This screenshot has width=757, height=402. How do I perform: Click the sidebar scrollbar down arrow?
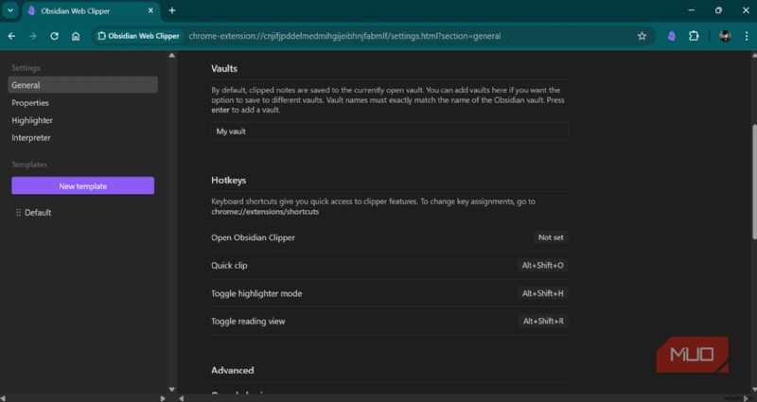[x=172, y=389]
